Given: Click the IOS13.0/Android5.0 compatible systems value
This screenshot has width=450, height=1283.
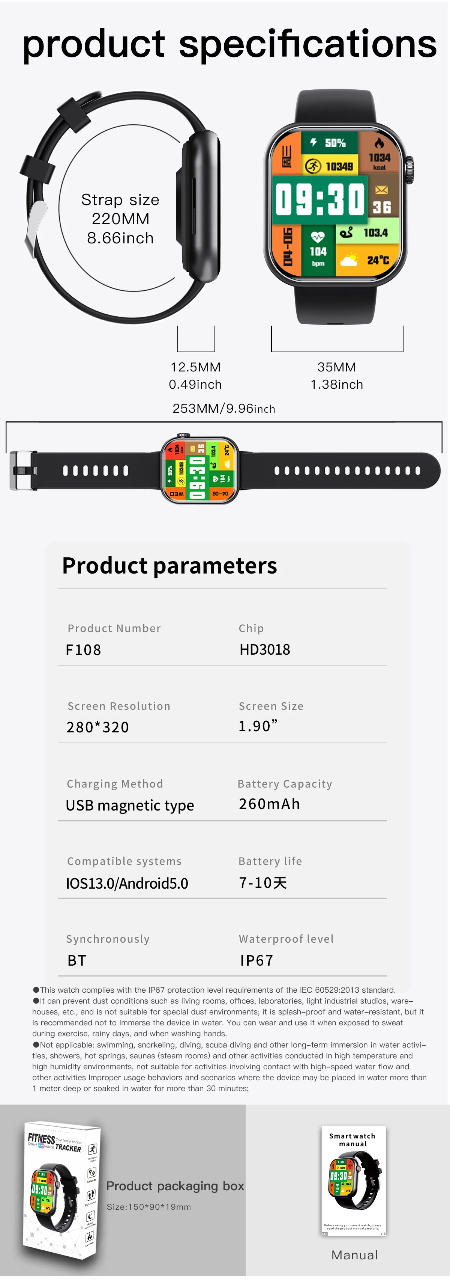Looking at the screenshot, I should point(127,883).
